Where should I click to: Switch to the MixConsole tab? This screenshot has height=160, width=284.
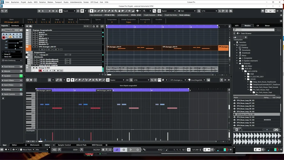pyautogui.click(x=34, y=145)
